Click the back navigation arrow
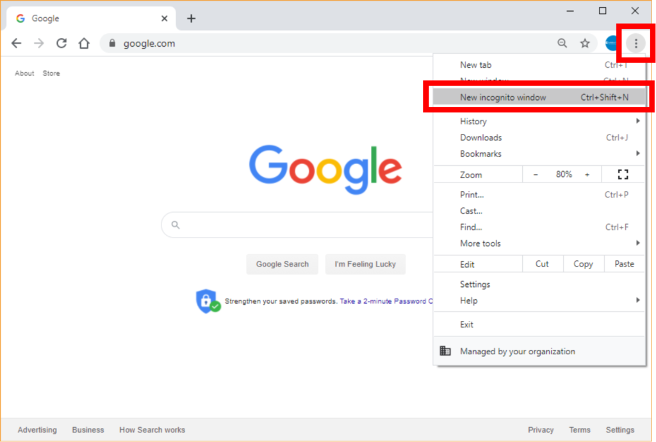This screenshot has width=656, height=442. click(16, 43)
